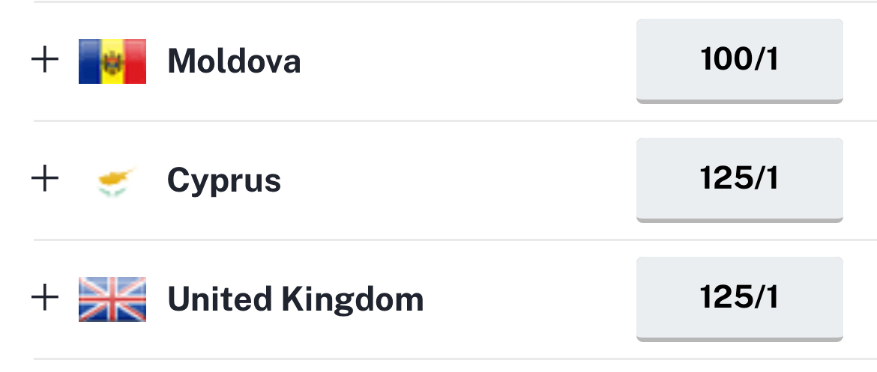Select Cyprus 125/1 odds button

(x=739, y=180)
